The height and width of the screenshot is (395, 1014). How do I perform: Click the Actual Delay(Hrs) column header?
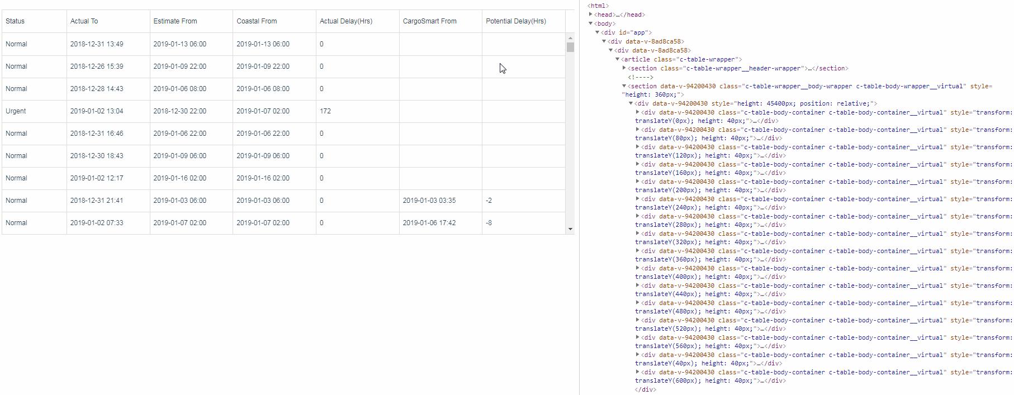(x=346, y=21)
